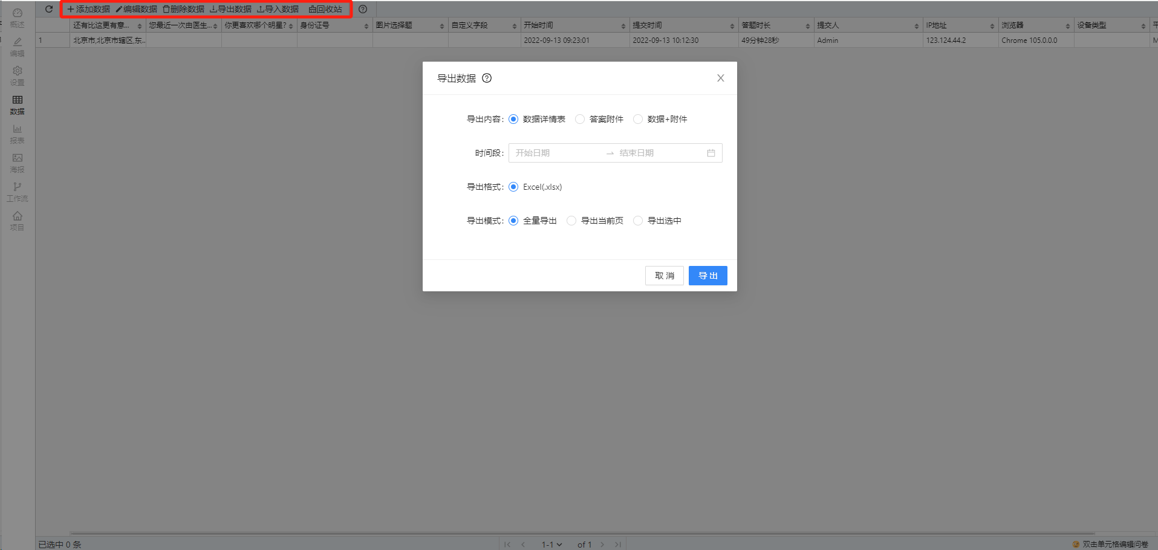Screen dimensions: 1158x550
Task: Go to first page in pagination
Action: point(507,545)
